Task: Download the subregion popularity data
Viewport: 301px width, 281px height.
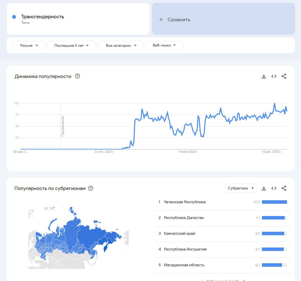Action: 264,188
